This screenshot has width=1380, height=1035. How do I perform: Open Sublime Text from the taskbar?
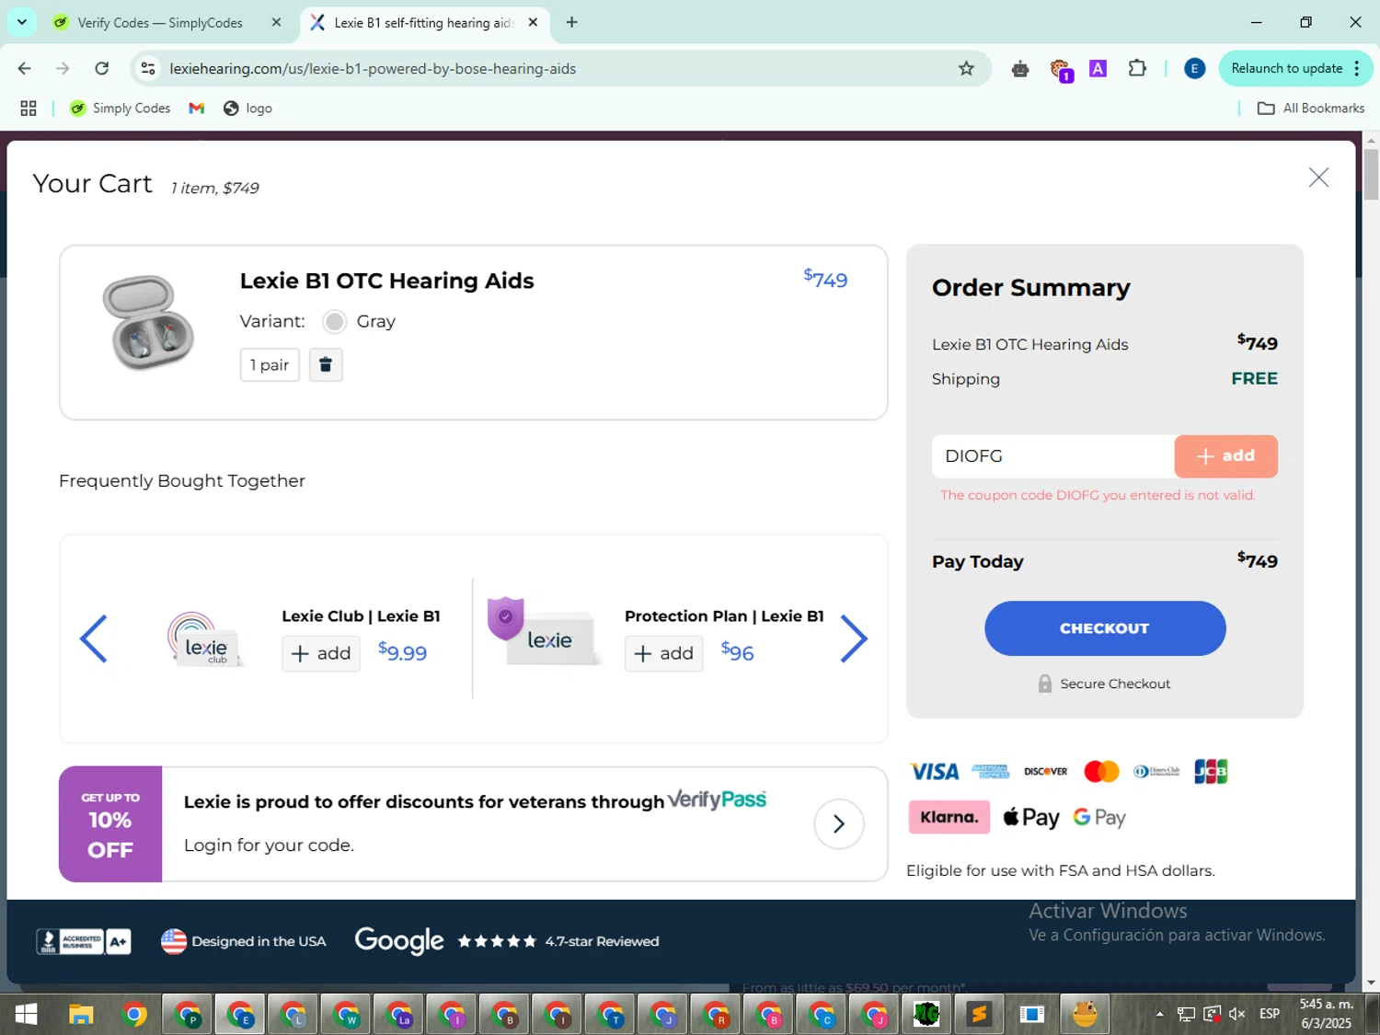point(979,1015)
